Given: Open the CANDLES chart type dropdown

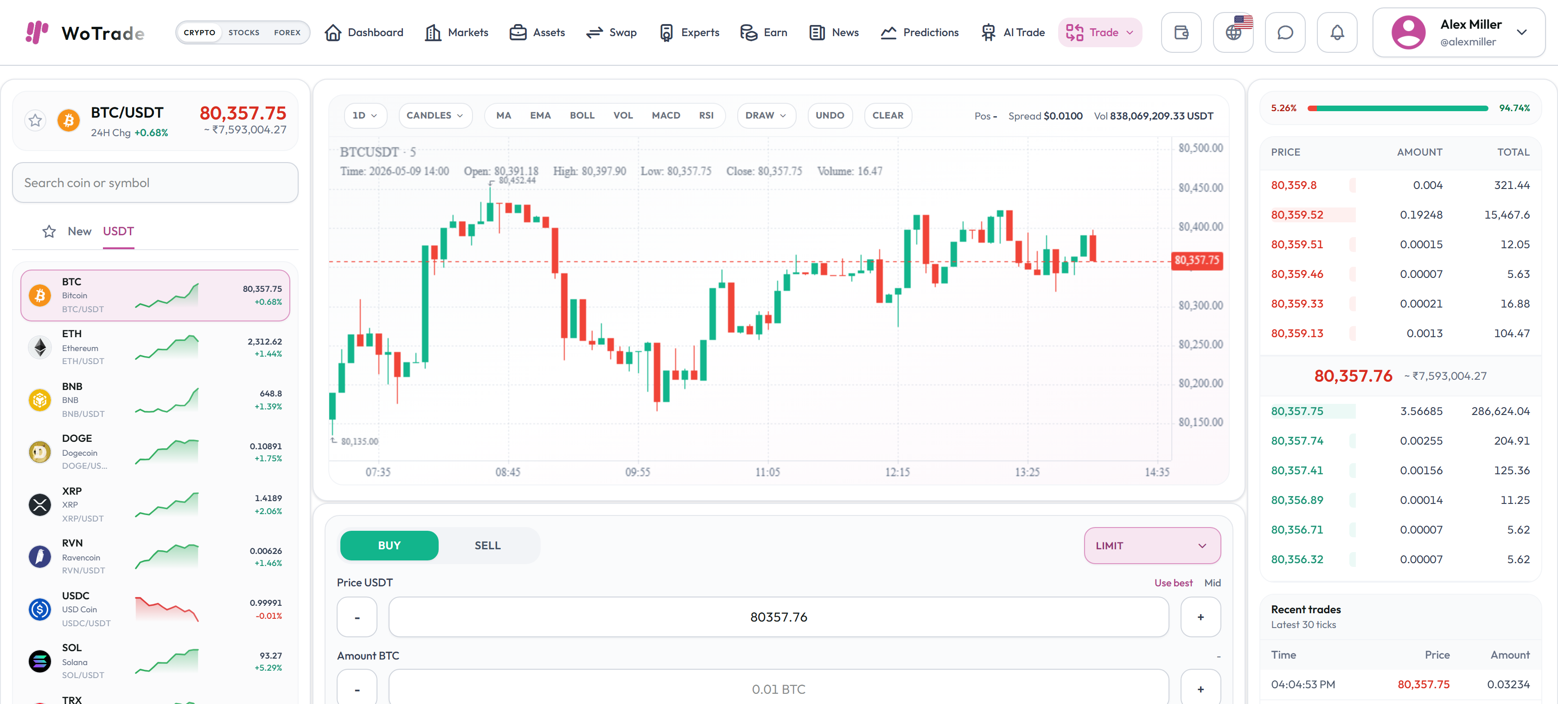Looking at the screenshot, I should tap(435, 115).
